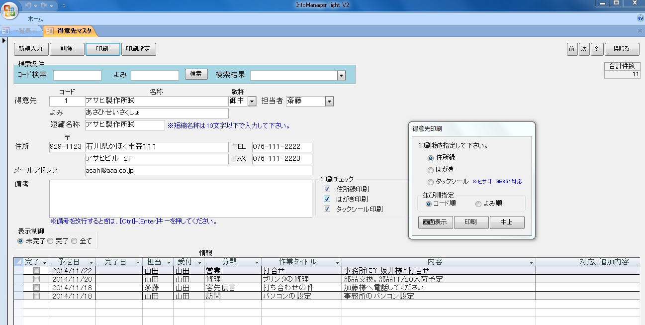Click the undo arrow in quick access toolbar

point(29,5)
